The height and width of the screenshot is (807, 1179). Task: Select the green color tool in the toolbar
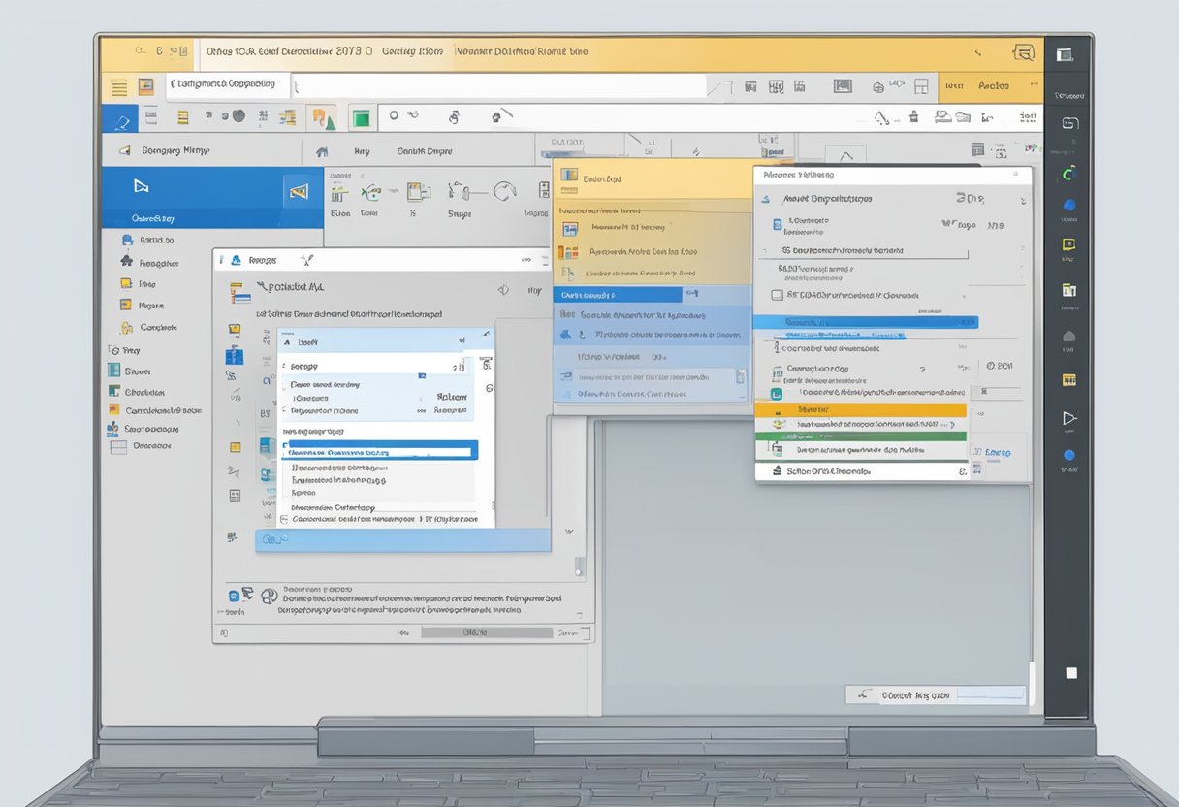(x=361, y=117)
